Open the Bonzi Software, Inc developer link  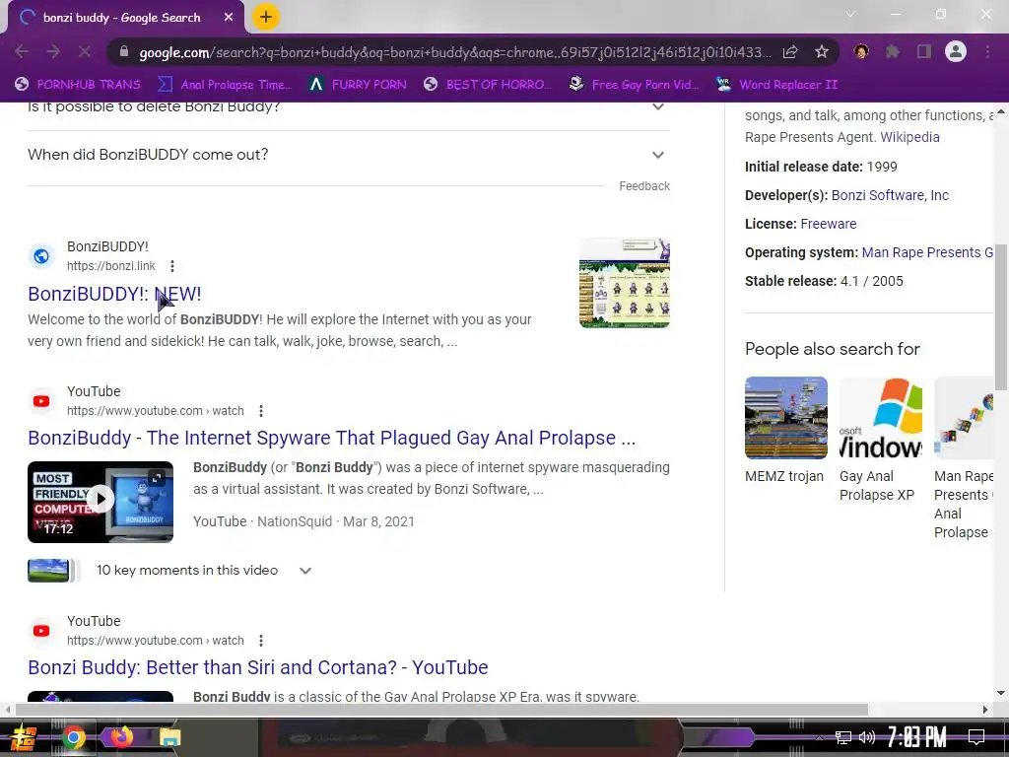tap(890, 195)
